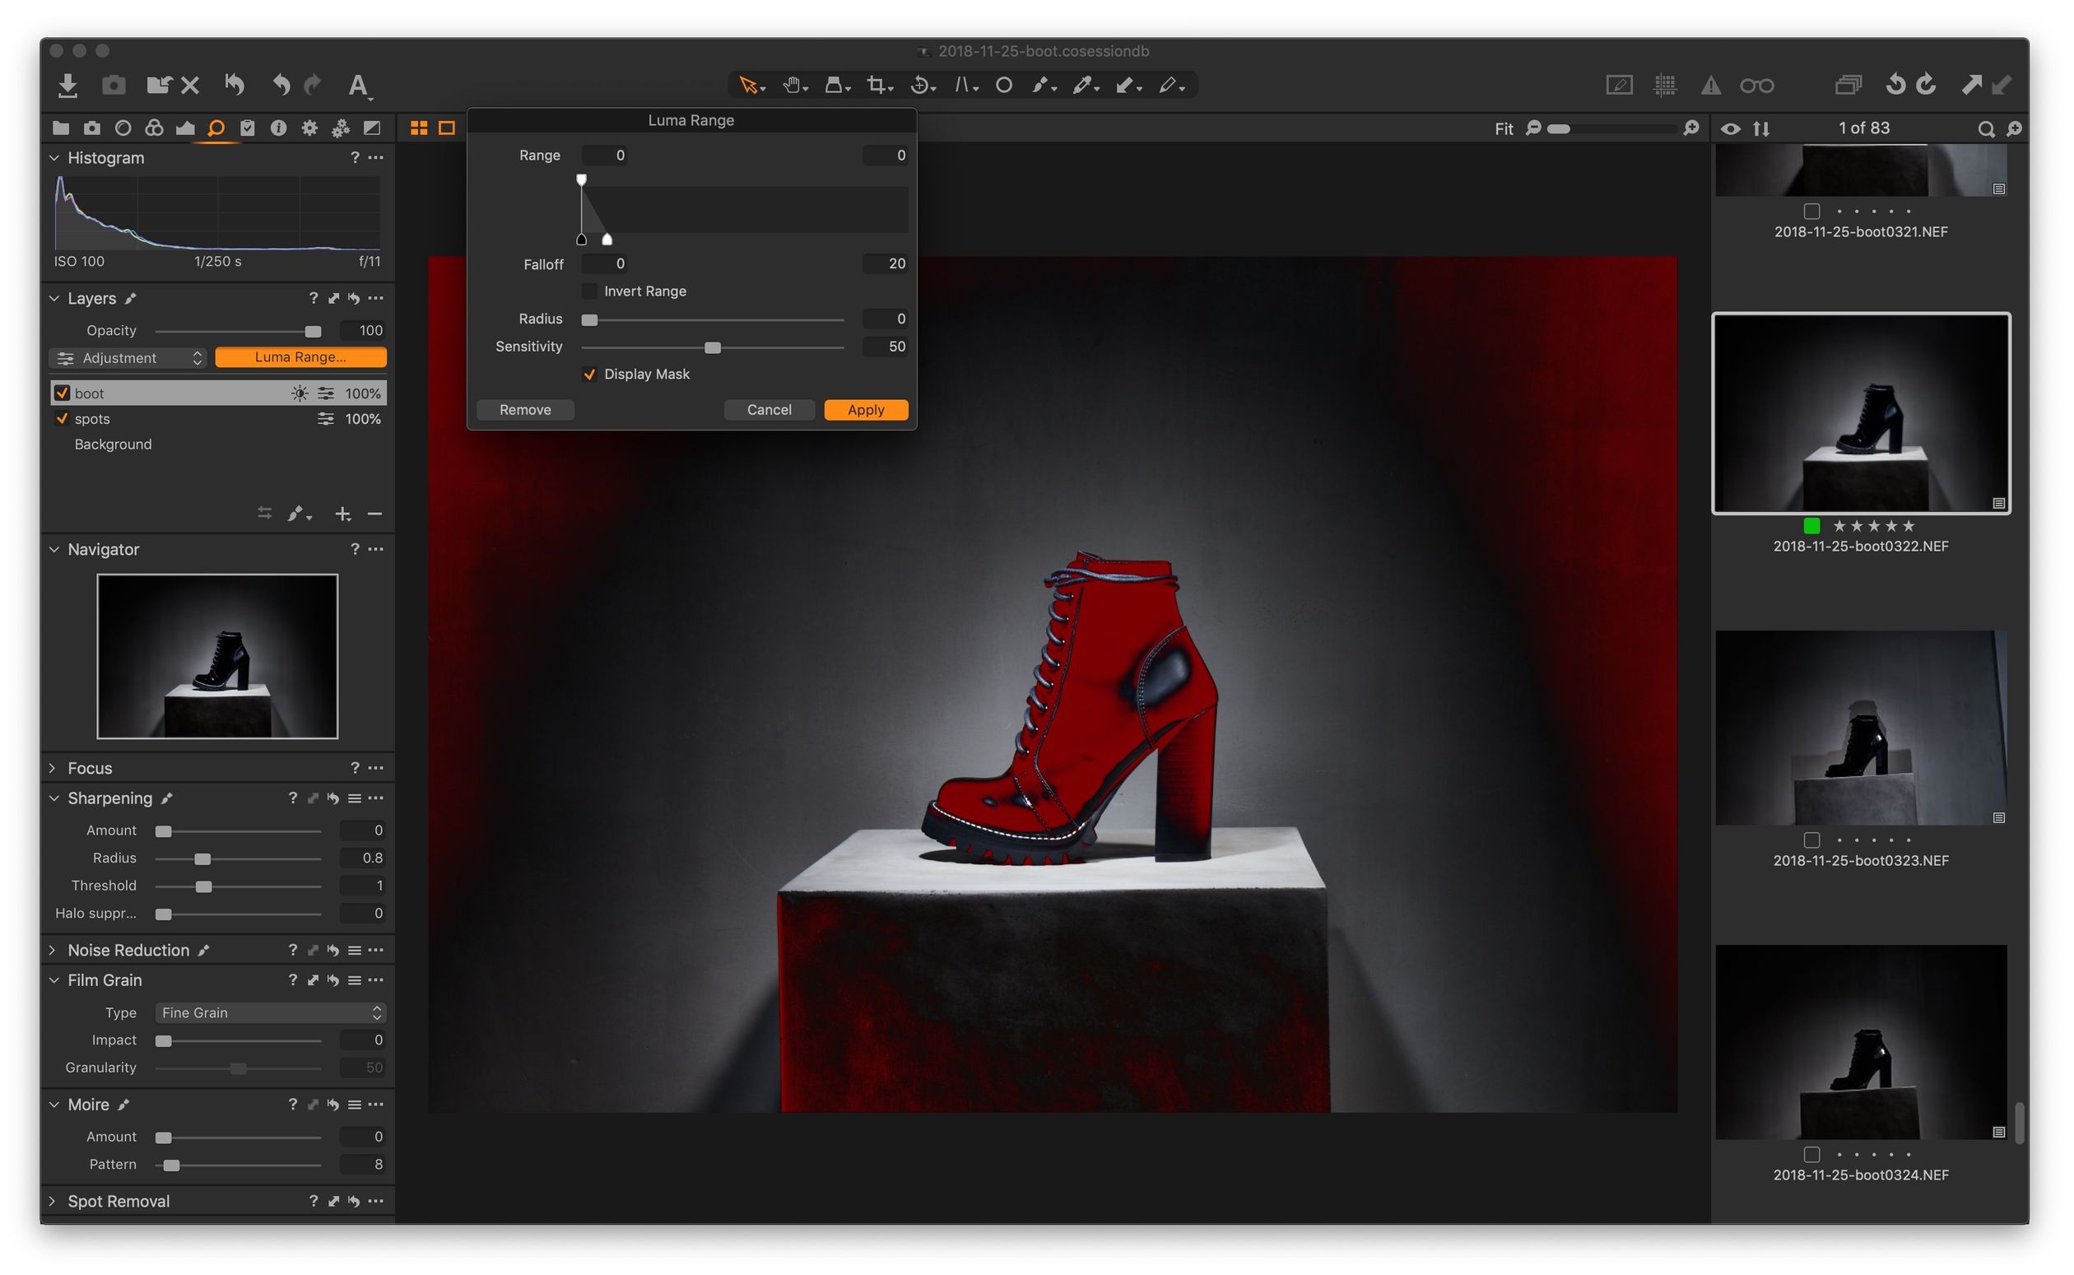Select the Pan/Hand tool

791,84
